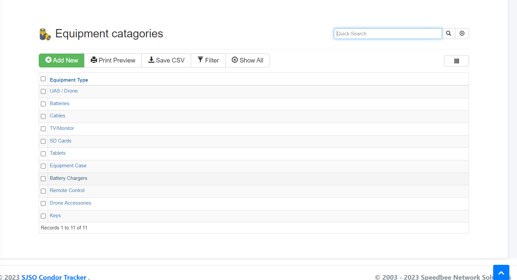Click the quick search magnifier icon
This screenshot has height=280, width=517.
[x=448, y=33]
